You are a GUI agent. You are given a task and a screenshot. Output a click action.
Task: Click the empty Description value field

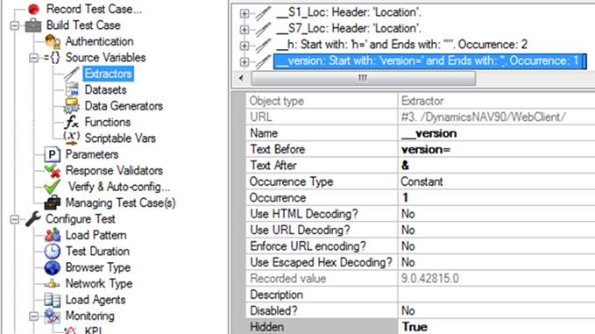coord(496,295)
